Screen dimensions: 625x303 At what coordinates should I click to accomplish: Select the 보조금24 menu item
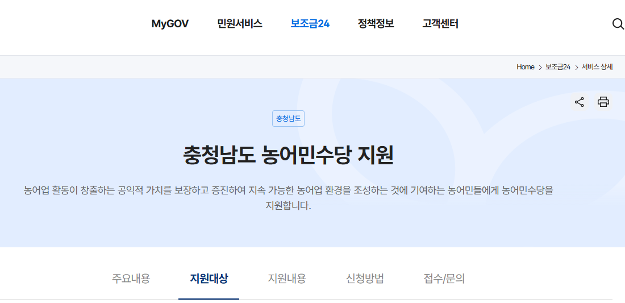pos(310,24)
